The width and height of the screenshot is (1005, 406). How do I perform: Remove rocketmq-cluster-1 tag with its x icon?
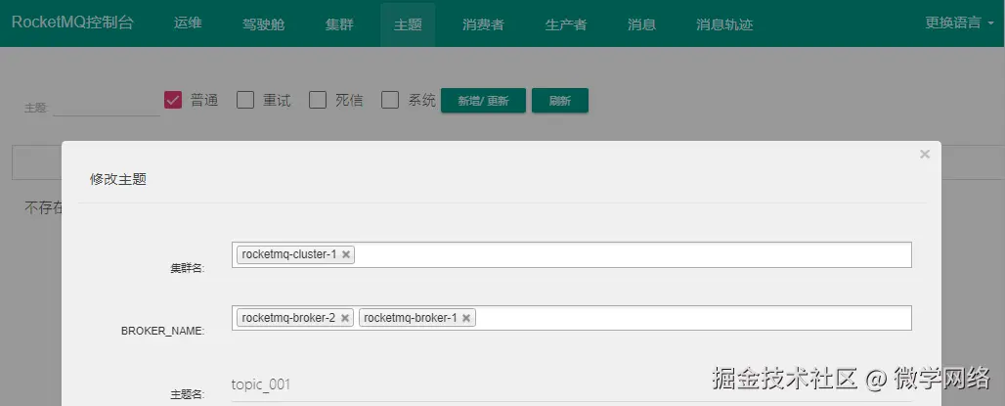coord(346,254)
